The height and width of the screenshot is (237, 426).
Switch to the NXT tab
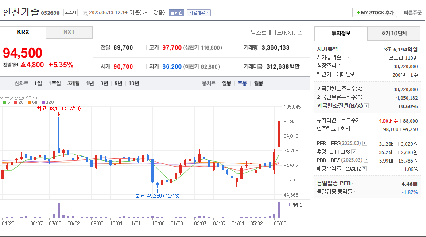69,32
